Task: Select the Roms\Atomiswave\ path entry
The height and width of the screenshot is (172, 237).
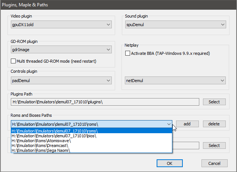Action: coord(92,141)
